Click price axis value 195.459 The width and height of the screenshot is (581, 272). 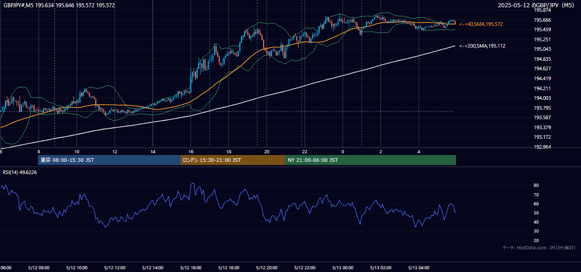point(542,30)
